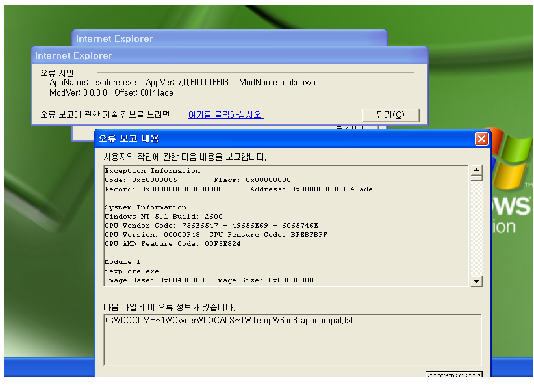Click the 'System Information' heading line

tap(146, 207)
